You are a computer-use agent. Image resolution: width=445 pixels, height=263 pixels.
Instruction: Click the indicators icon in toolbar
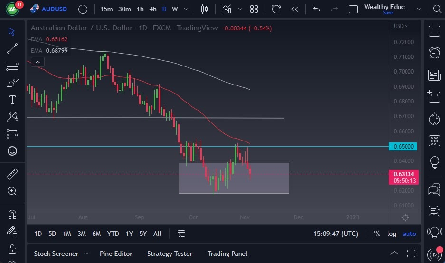pos(227,9)
